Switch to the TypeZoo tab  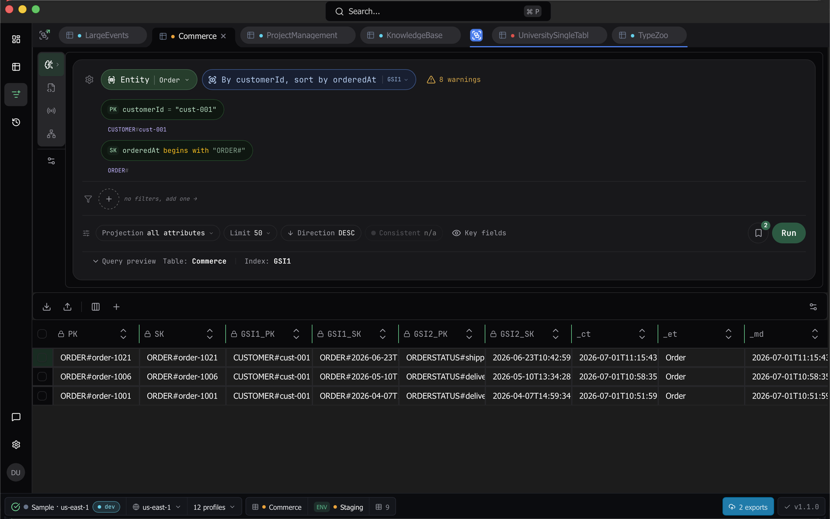tap(649, 35)
